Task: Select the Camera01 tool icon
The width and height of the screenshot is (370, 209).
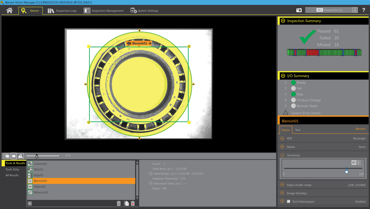Action: [30, 163]
